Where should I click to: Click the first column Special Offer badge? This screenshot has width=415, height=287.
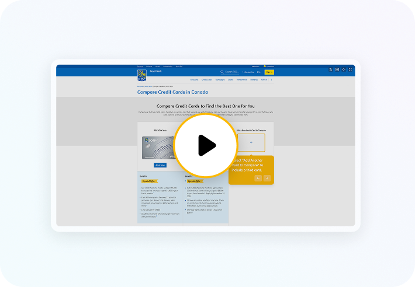(x=149, y=181)
